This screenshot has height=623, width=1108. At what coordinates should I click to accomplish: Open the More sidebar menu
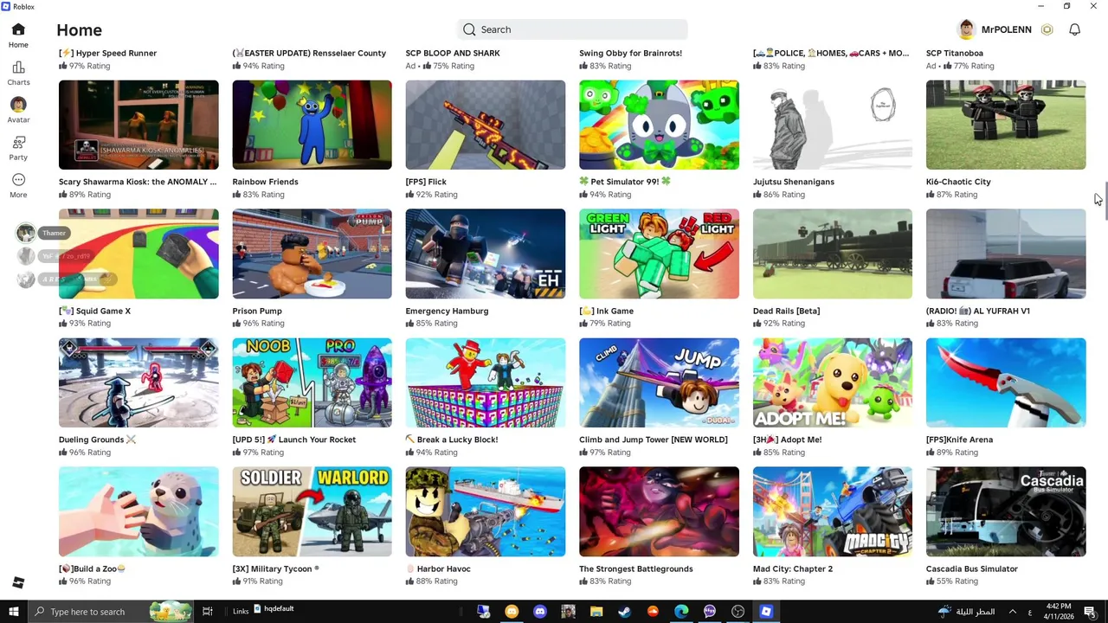[x=18, y=180]
